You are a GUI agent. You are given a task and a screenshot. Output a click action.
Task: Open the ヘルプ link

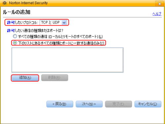click(157, 14)
